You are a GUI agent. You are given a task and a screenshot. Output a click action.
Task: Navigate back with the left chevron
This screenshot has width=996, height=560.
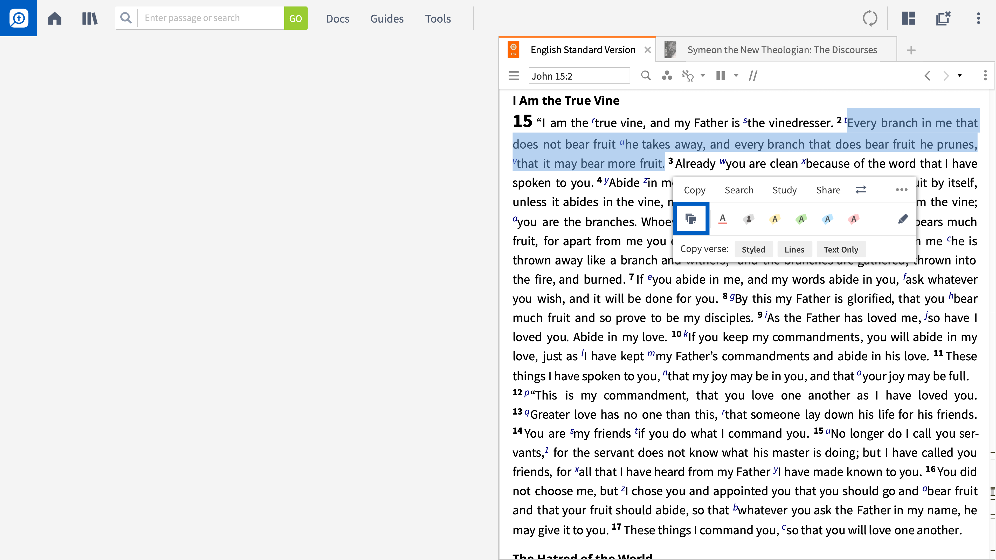(x=927, y=76)
